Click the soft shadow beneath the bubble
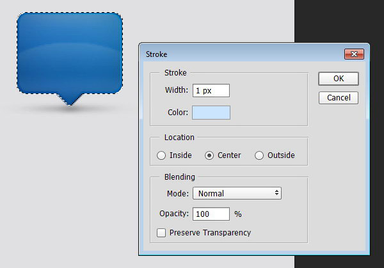Viewport: 384px width, 268px height. [70, 108]
